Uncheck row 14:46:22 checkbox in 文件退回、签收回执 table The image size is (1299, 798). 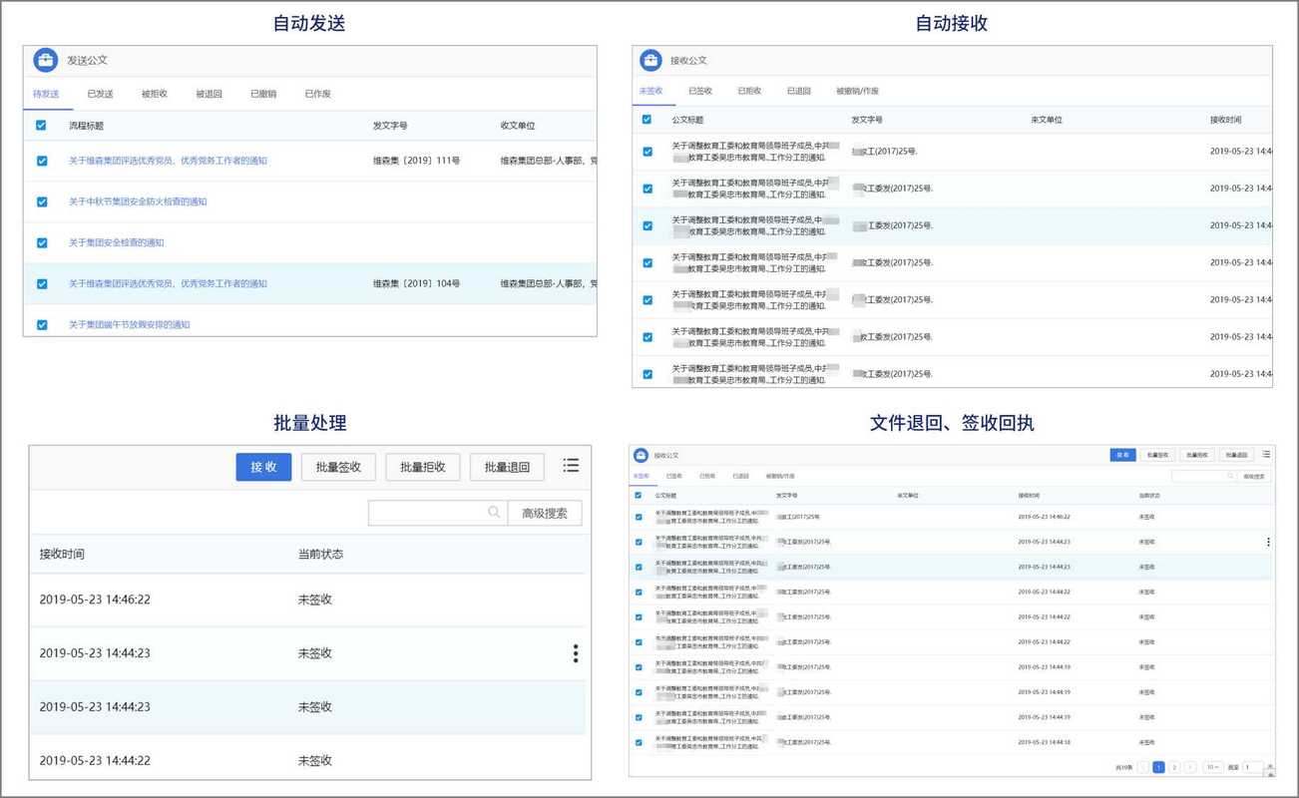(x=639, y=518)
